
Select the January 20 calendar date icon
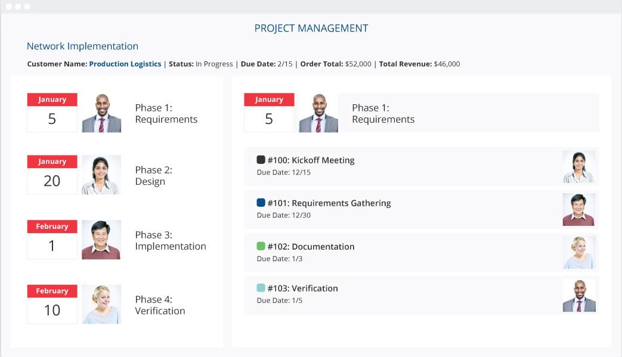pos(52,175)
